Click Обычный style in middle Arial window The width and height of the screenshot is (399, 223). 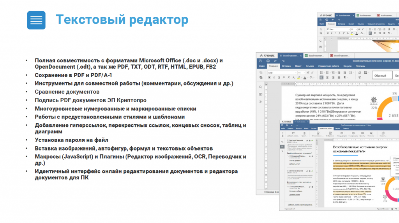(382, 75)
